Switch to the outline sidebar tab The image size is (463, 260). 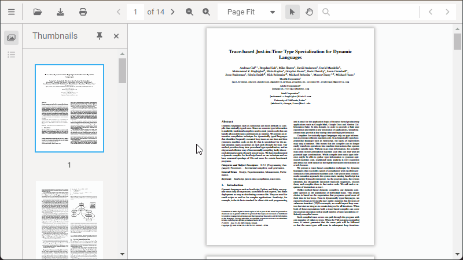tap(12, 55)
